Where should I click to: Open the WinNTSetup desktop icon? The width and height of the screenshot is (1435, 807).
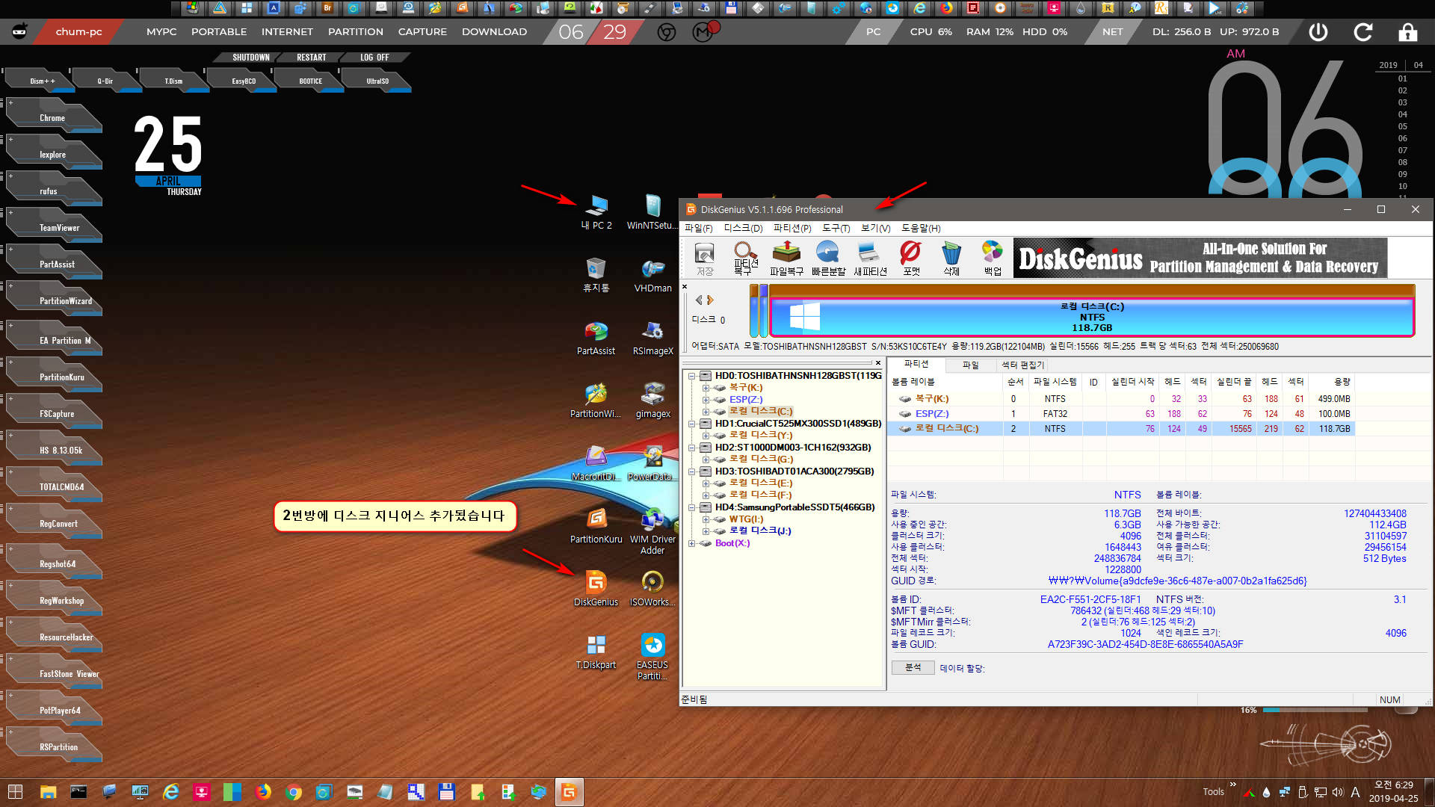point(652,211)
